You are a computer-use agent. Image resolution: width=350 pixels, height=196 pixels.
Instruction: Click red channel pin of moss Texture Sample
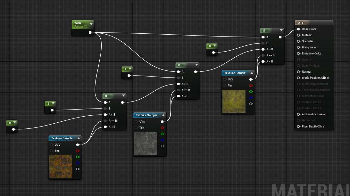[x=251, y=86]
